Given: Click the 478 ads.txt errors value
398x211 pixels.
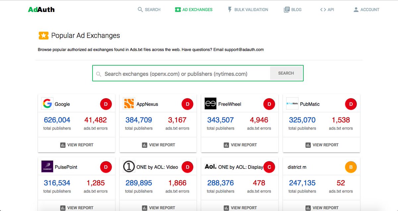Looking at the screenshot, I should (259, 183).
